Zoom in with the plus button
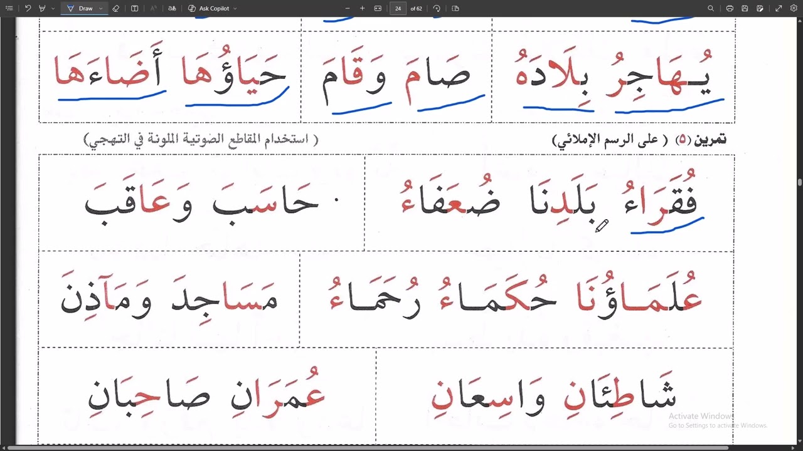 click(362, 8)
